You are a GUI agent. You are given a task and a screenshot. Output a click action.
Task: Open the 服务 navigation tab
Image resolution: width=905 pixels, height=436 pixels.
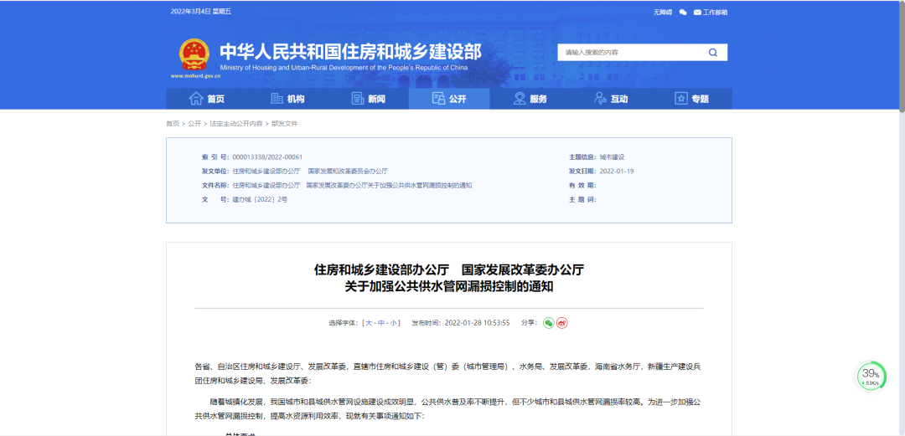530,99
